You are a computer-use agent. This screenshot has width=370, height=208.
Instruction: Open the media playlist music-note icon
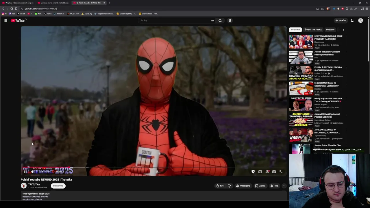(362, 9)
